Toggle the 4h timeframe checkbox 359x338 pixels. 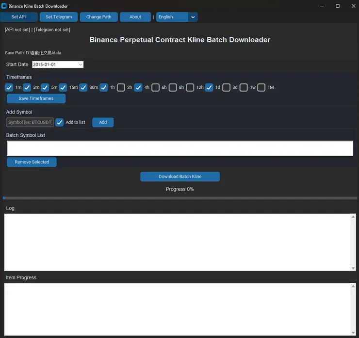click(x=138, y=87)
